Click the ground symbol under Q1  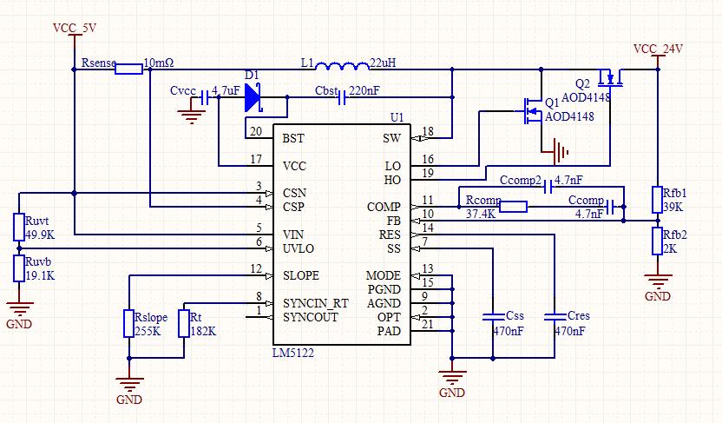(555, 151)
